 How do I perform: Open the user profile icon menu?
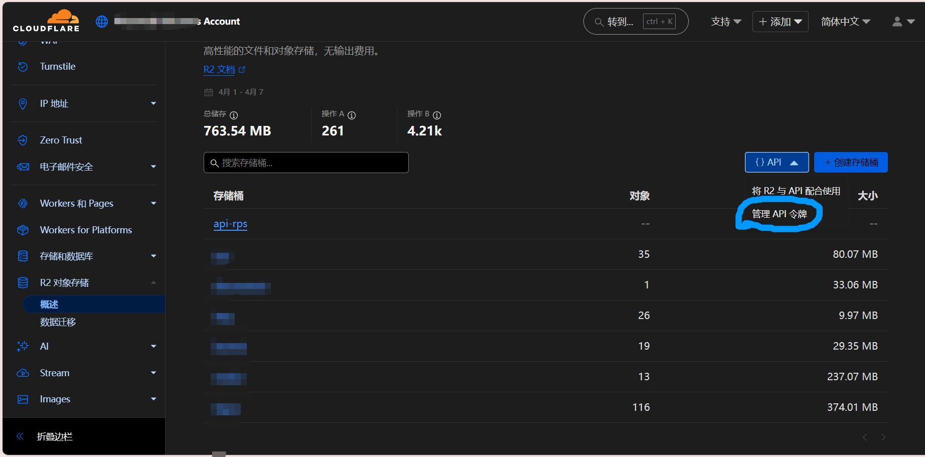pos(903,22)
